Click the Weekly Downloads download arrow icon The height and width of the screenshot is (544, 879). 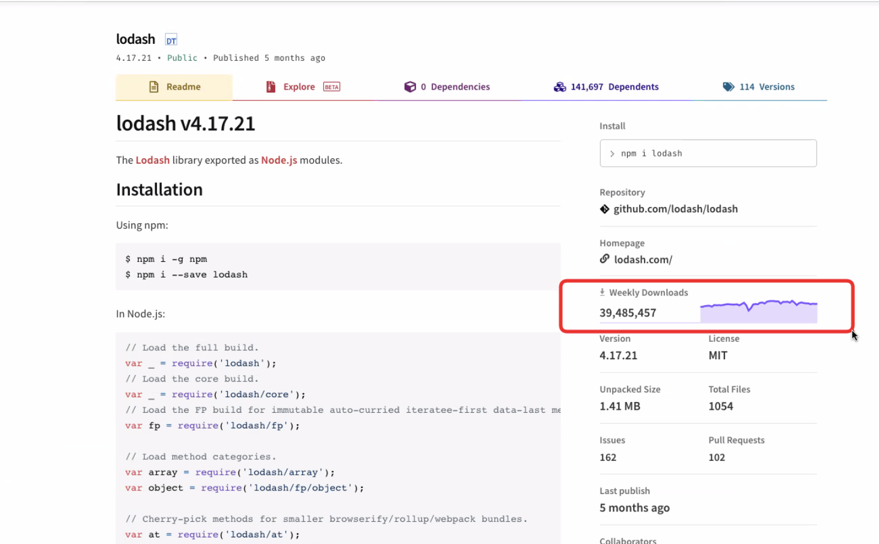pos(602,292)
